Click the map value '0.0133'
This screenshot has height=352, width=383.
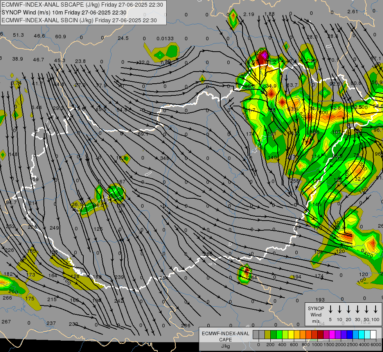165,38
